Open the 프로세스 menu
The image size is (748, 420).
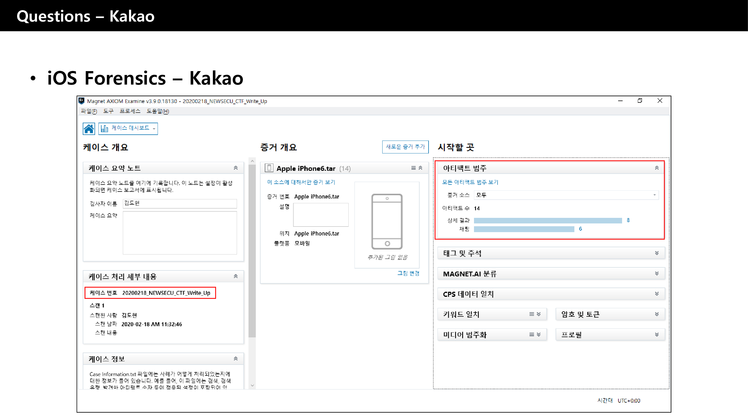[x=130, y=111]
